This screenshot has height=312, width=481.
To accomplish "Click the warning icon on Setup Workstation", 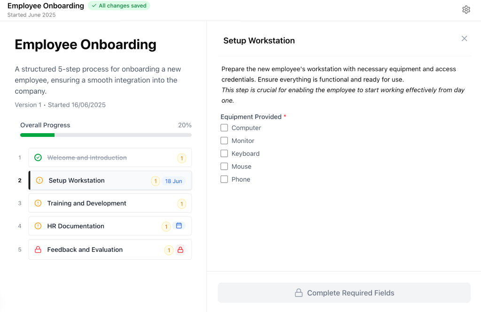I will coord(39,180).
